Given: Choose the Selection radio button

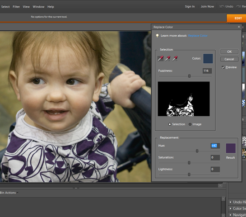Looking at the screenshot, I should [170, 124].
